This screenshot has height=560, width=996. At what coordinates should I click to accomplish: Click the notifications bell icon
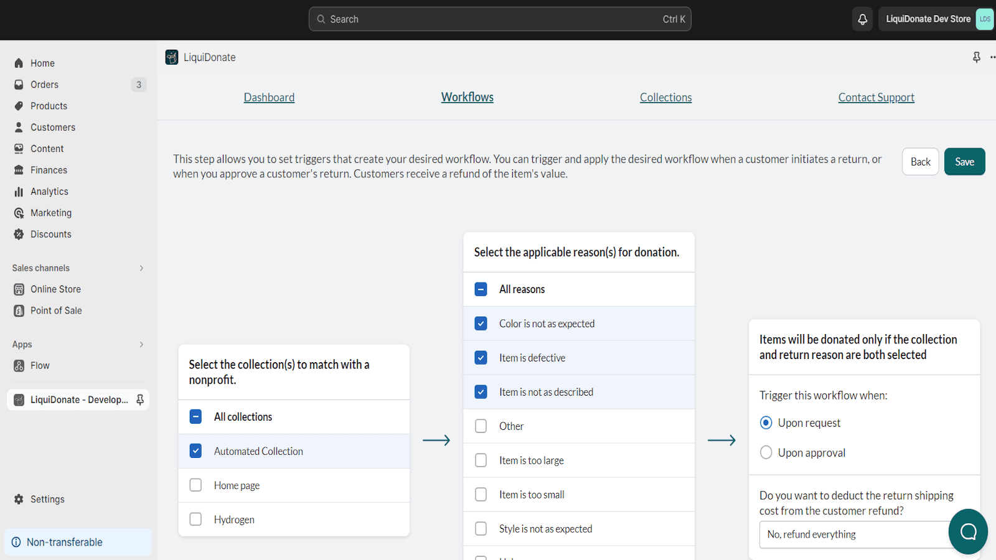coord(862,19)
